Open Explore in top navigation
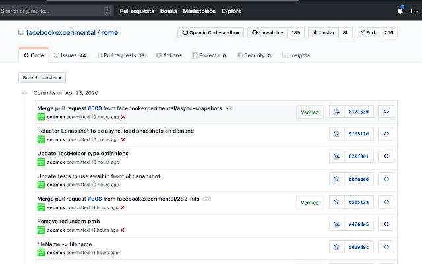Viewport: 422px width, 264px height. click(x=231, y=11)
